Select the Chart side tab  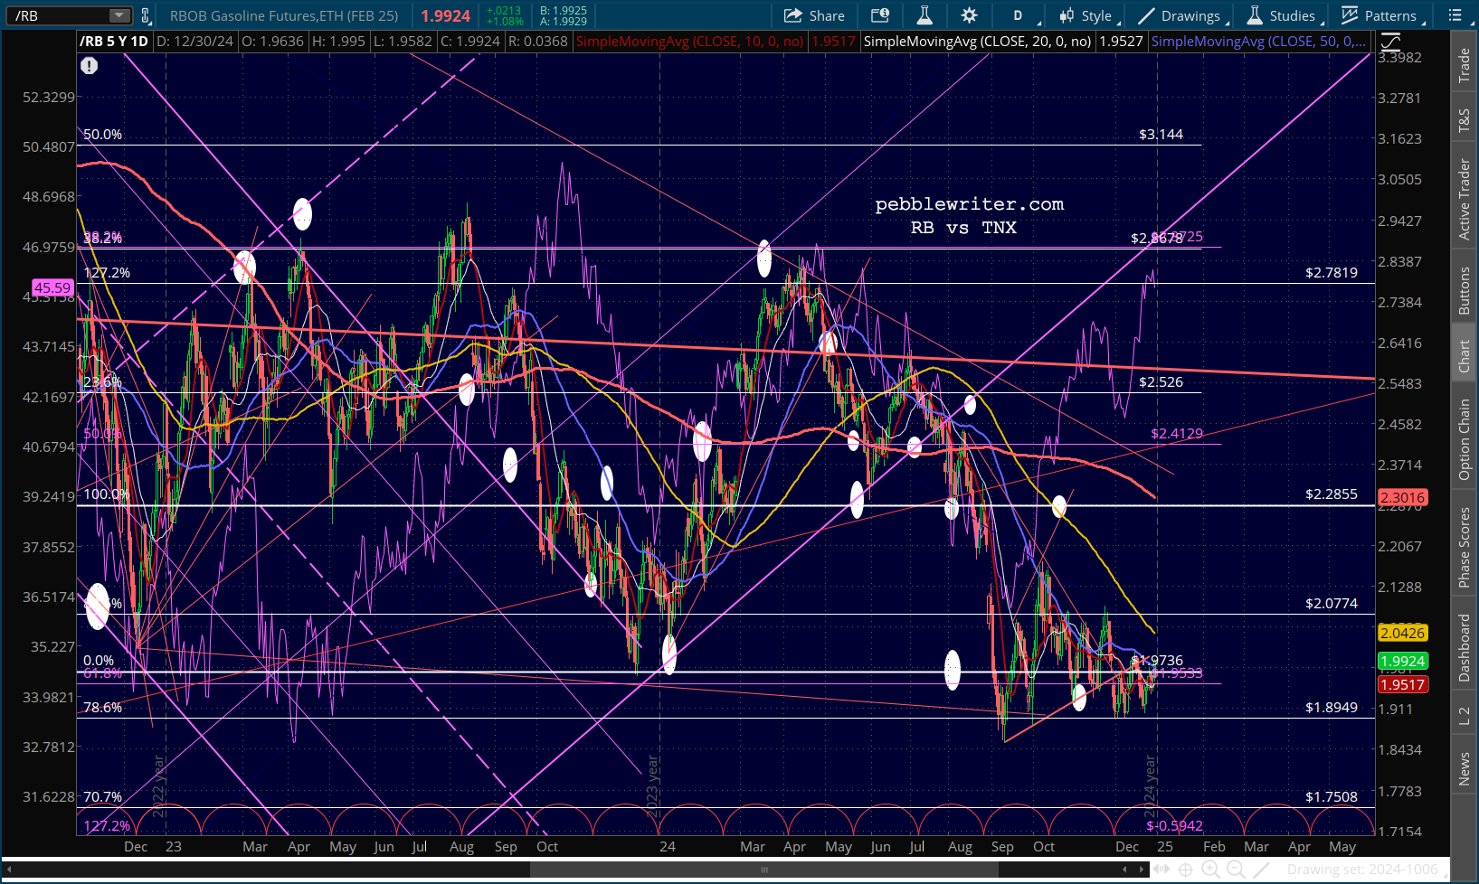click(x=1464, y=356)
